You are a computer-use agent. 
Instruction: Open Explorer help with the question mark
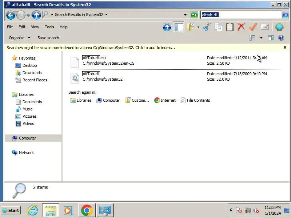click(x=281, y=38)
